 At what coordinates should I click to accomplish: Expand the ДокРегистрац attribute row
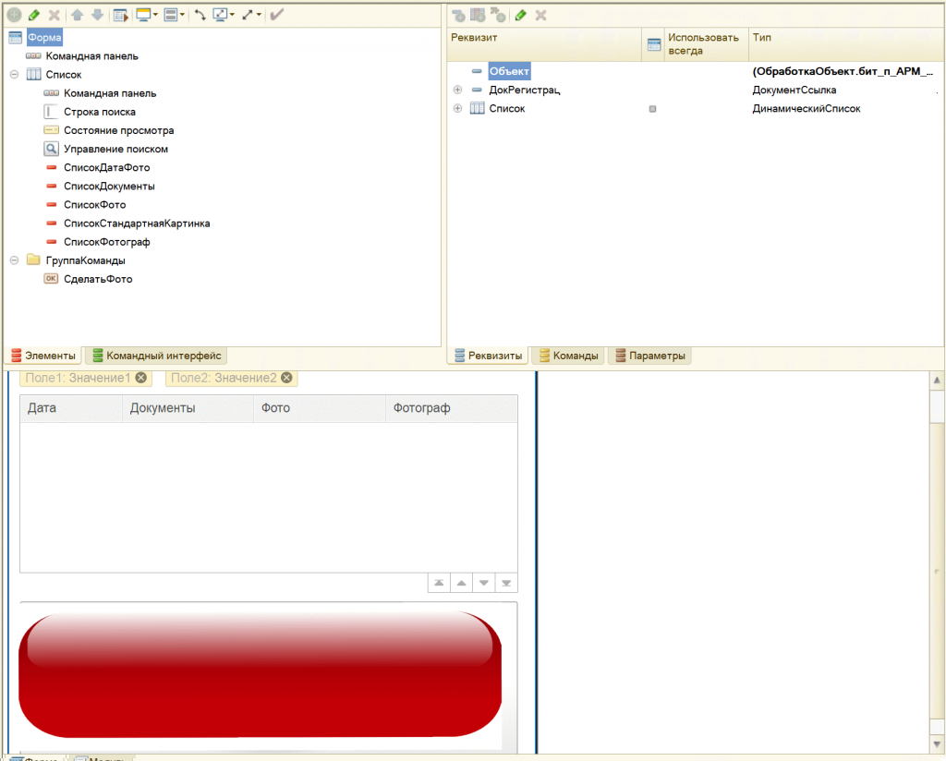[x=458, y=90]
